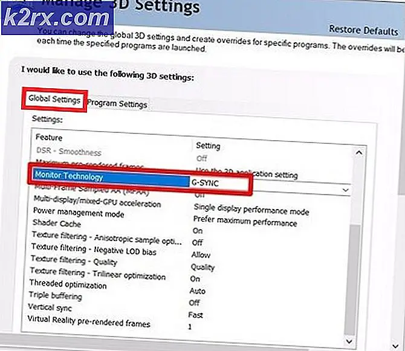Click the Auto value for Threaded optimization
The height and width of the screenshot is (351, 405).
pyautogui.click(x=197, y=291)
